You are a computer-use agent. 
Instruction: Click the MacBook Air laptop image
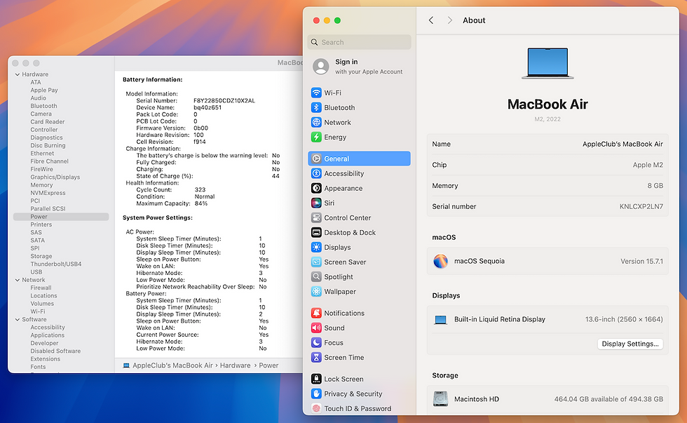[x=547, y=64]
